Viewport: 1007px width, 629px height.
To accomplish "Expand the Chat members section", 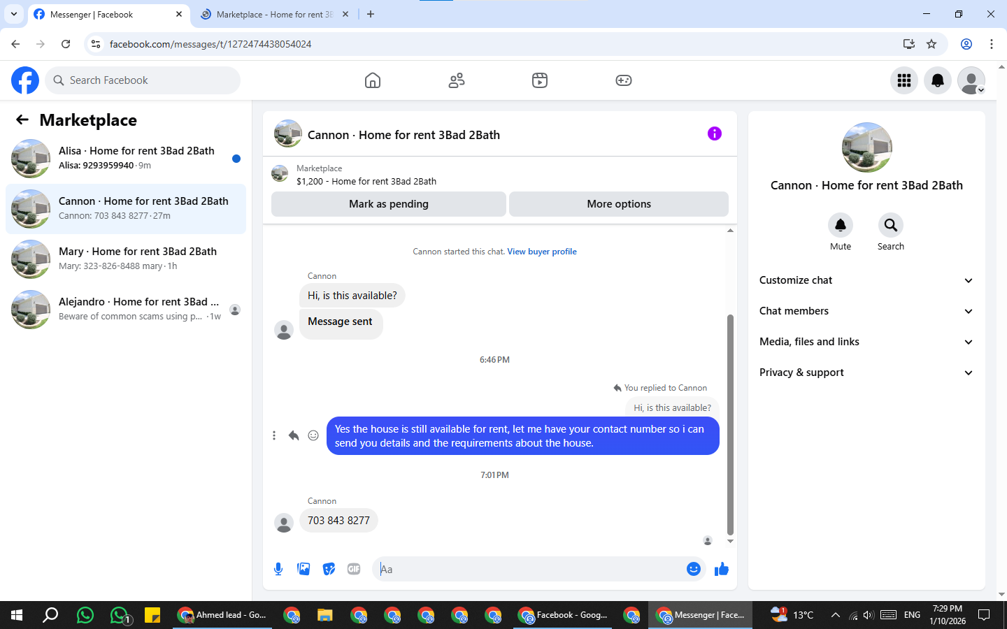I will click(x=866, y=311).
